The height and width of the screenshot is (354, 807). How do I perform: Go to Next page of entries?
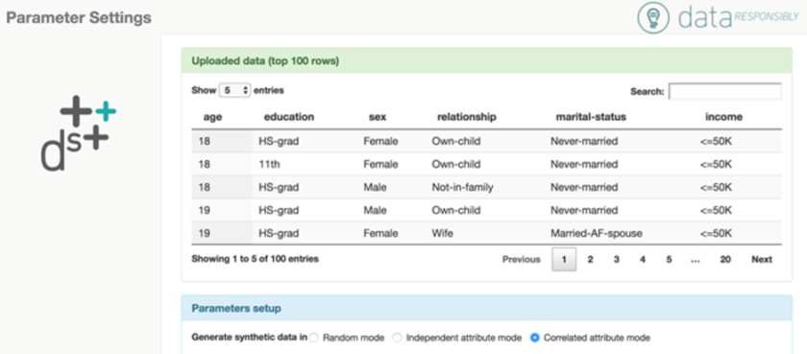pyautogui.click(x=762, y=259)
